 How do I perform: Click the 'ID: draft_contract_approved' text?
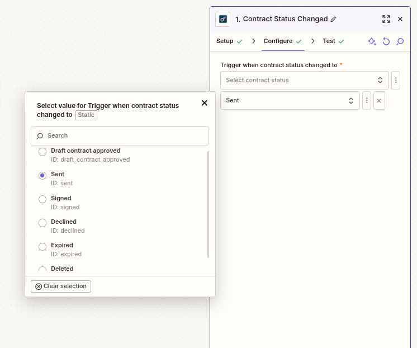[91, 160]
